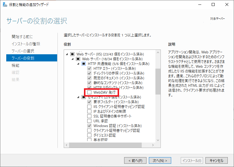Cancel the wizard with キャンセル
Image resolution: width=234 pixels, height=167 pixels.
(216, 160)
